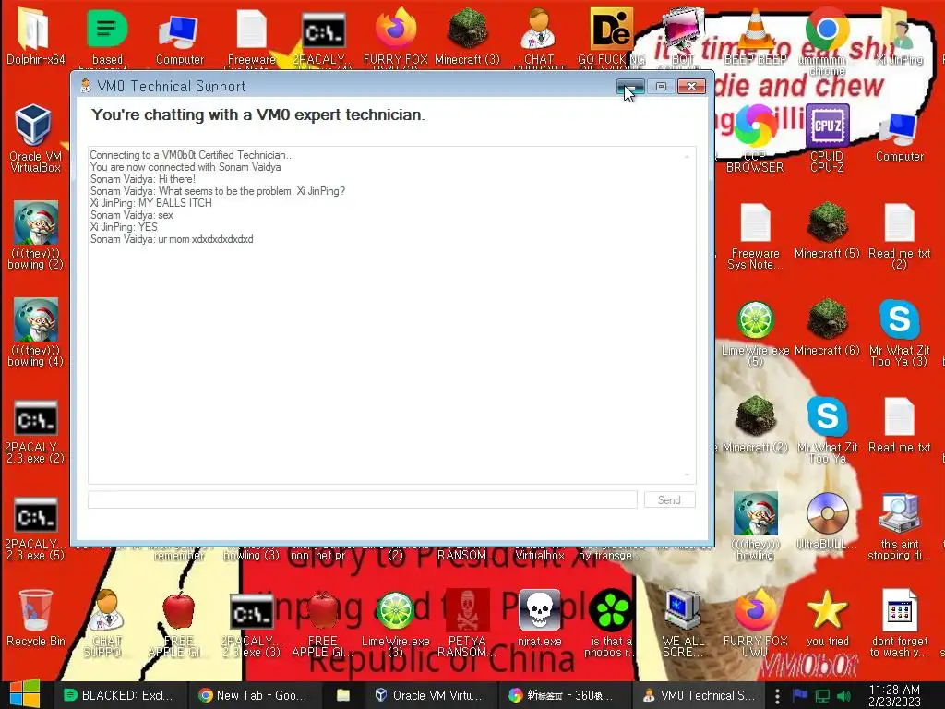The height and width of the screenshot is (709, 945).
Task: Click 'Xi JinPing: MY BALLS ITCH' chat line
Action: tap(150, 203)
